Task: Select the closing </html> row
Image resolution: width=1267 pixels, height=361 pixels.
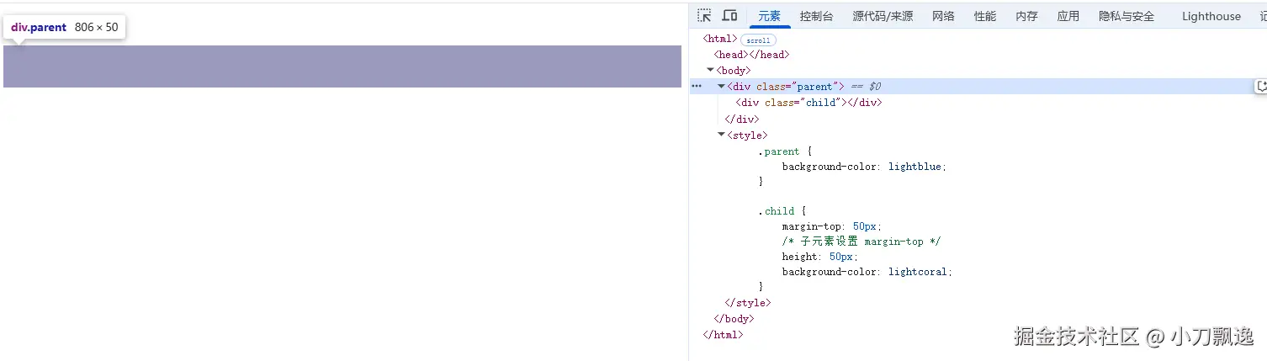Action: coord(723,335)
